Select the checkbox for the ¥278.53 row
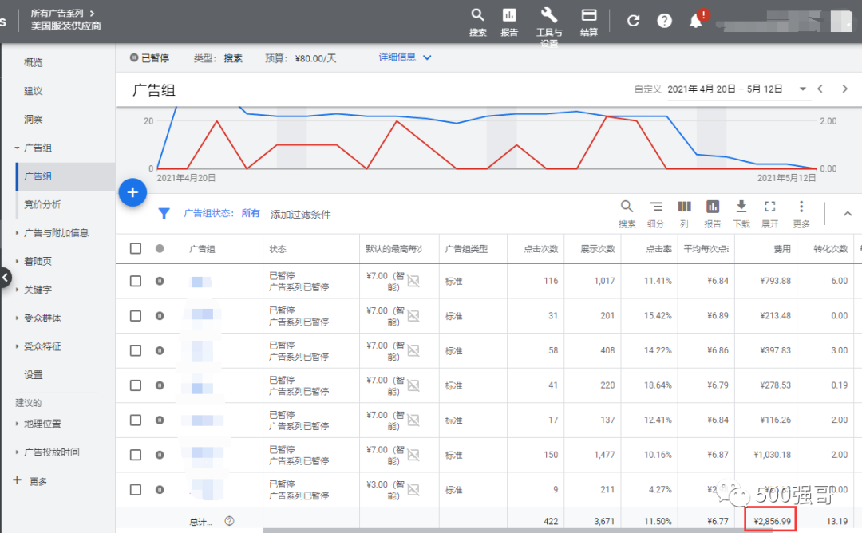Screen dimensions: 862x533 136,385
